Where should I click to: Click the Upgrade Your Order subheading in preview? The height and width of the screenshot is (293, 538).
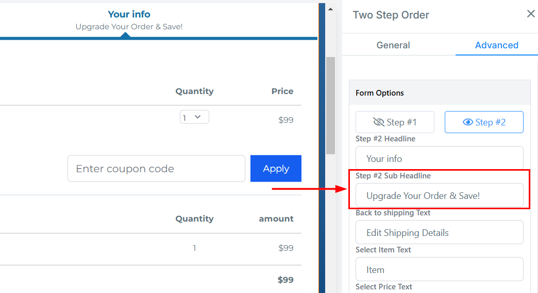129,27
